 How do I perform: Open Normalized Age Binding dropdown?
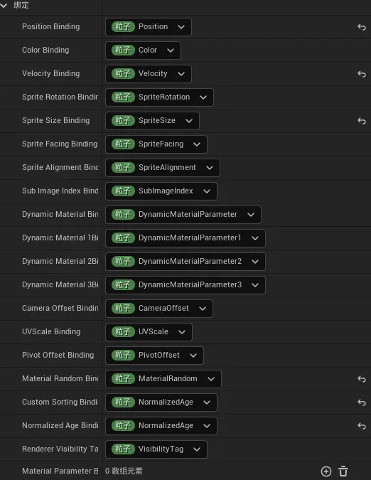click(x=161, y=426)
